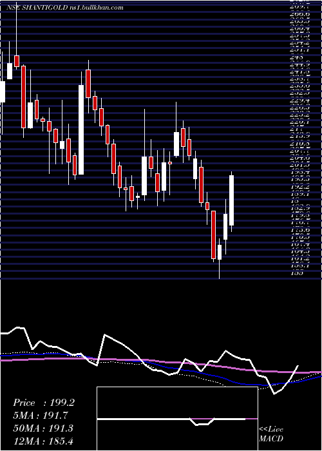The width and height of the screenshot is (322, 451).
Task: Click the 229.4 price axis label
Action: click(x=300, y=100)
